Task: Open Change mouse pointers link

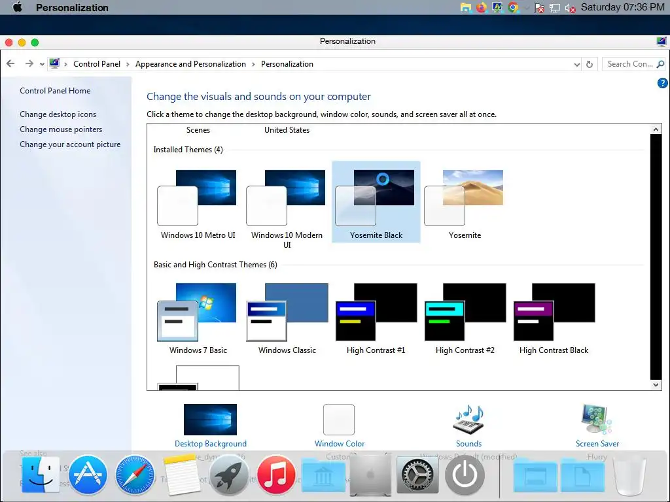Action: 61,129
